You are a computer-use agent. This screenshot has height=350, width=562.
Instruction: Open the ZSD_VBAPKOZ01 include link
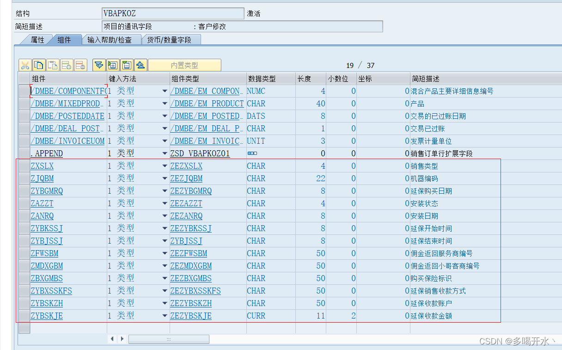click(x=200, y=153)
